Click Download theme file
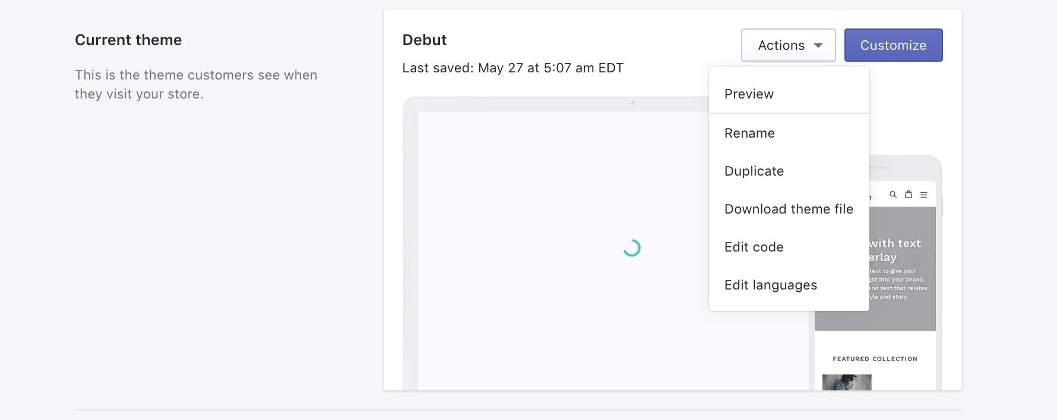The height and width of the screenshot is (420, 1057). click(x=789, y=209)
